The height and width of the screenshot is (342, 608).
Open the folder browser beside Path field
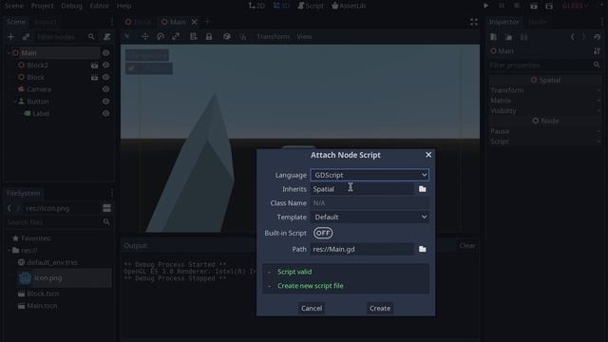[422, 249]
